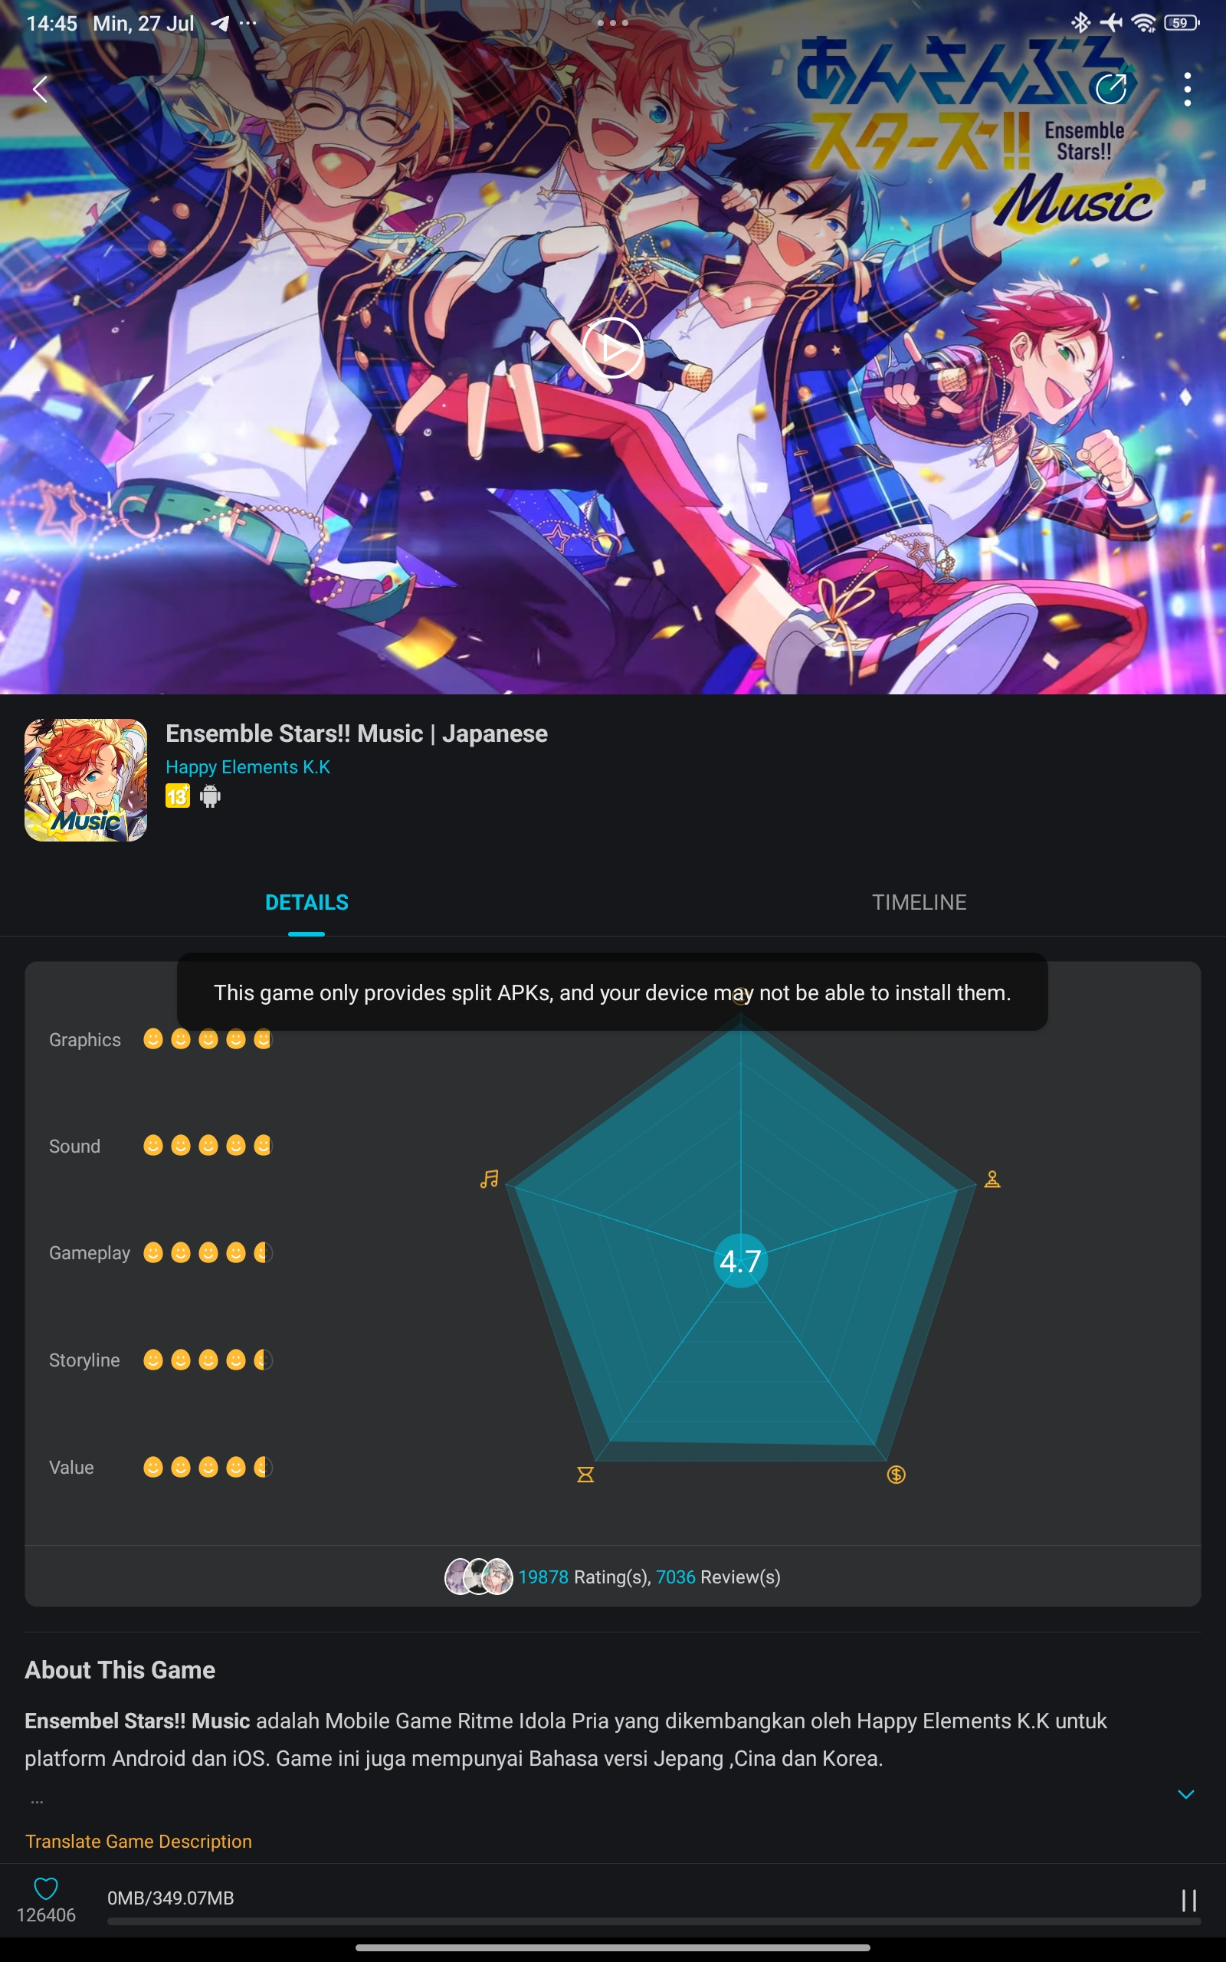
Task: Play the game trailer video
Action: pyautogui.click(x=613, y=348)
